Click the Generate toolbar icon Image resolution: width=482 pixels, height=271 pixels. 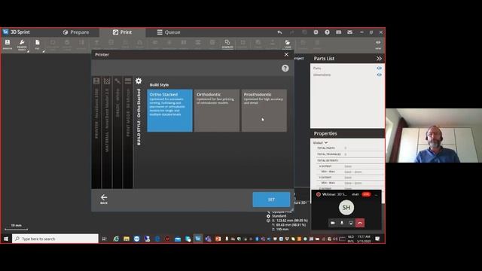[227, 44]
